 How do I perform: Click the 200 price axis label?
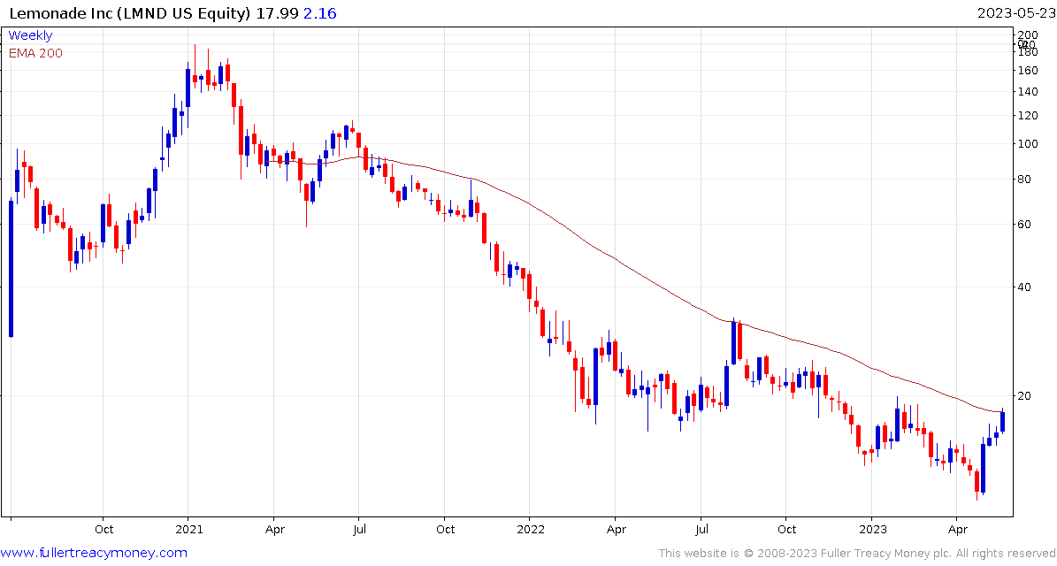pyautogui.click(x=1027, y=35)
